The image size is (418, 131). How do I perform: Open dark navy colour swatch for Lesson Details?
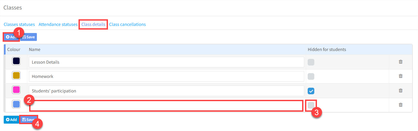tap(16, 61)
